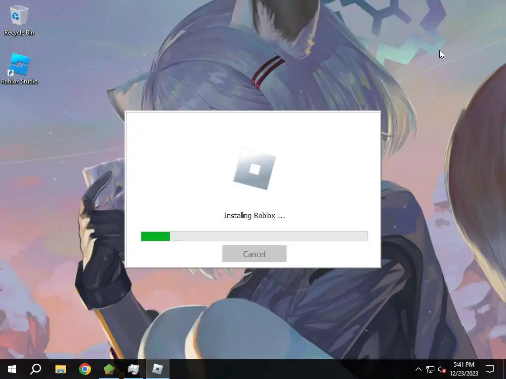The width and height of the screenshot is (506, 379).
Task: Click the Roblox logo in the installer
Action: [x=254, y=169]
